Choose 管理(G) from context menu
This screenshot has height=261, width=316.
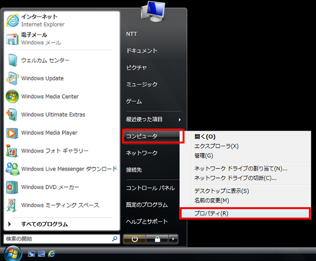pos(204,155)
